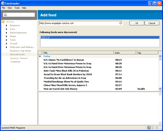Click the All news orange icon

tap(3, 22)
